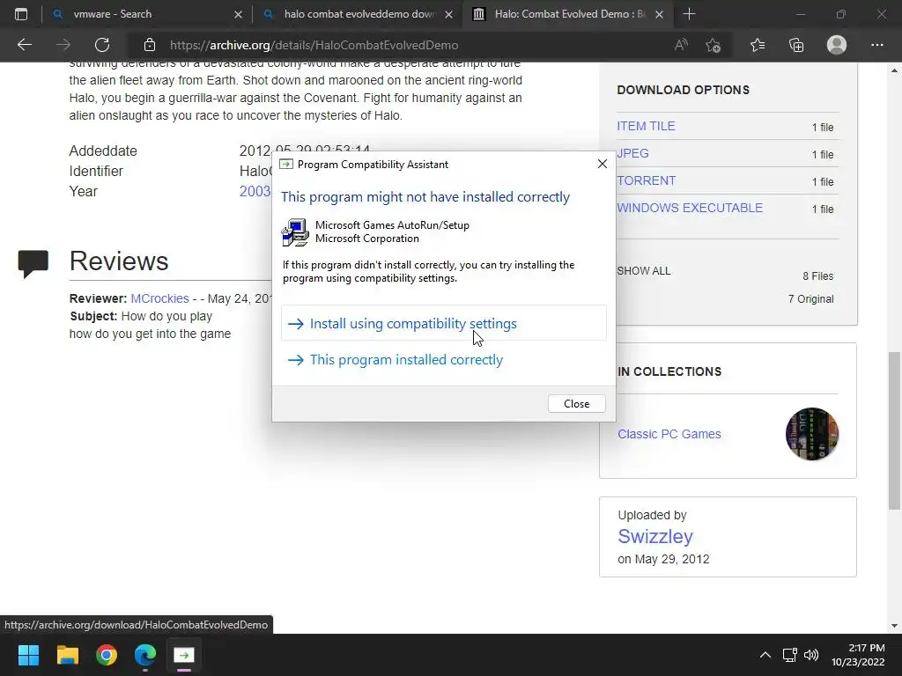Open a new browser tab
Screen dimensions: 902x676
(x=689, y=14)
